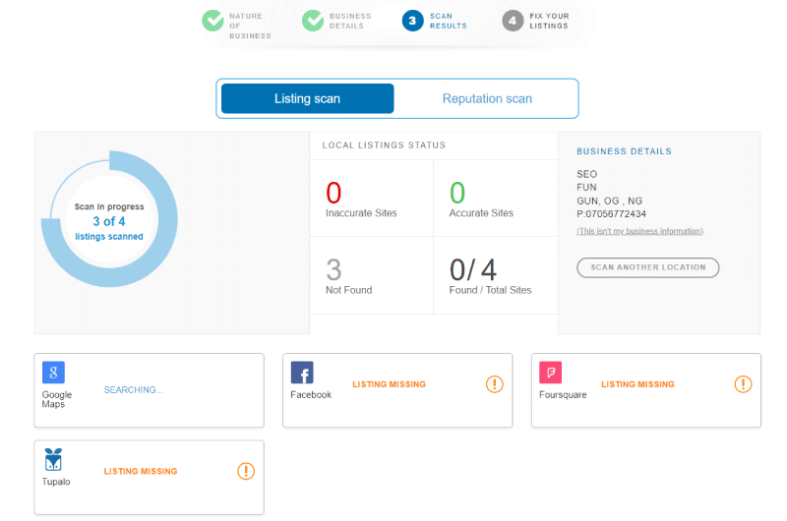The height and width of the screenshot is (521, 787).
Task: Switch to the Listing scan tab
Action: (x=307, y=98)
